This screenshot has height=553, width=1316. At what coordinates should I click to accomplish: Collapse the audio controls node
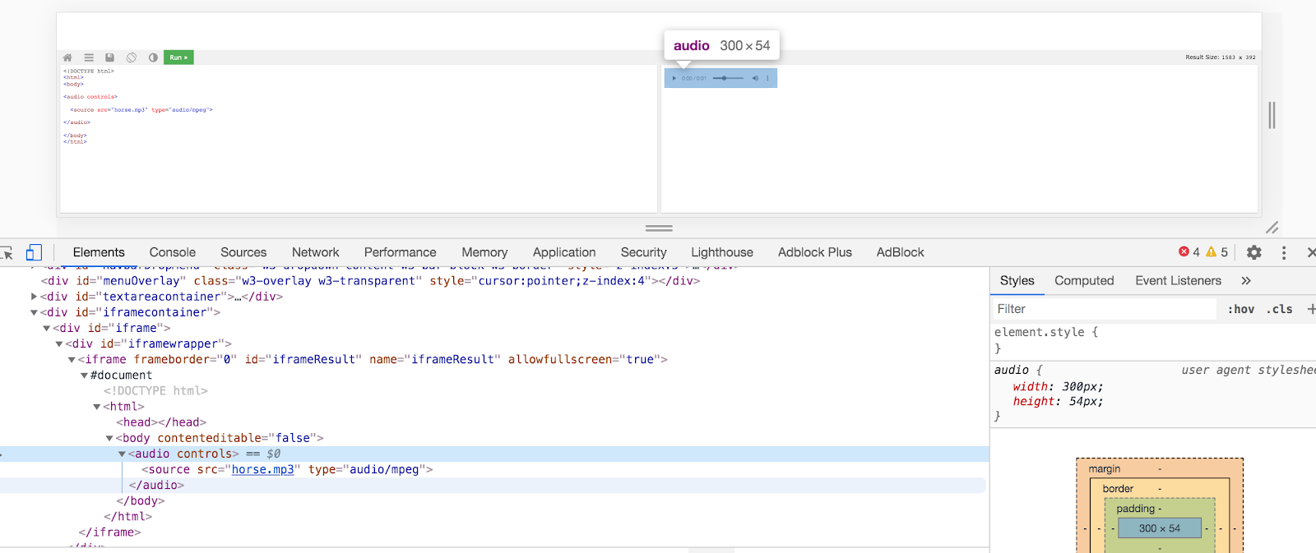point(122,454)
